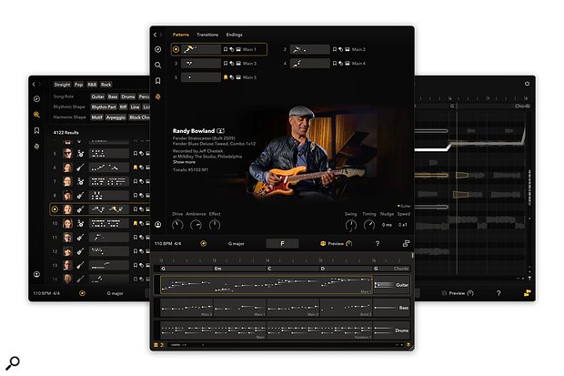564x376 pixels.
Task: Select the Main 2 pattern thumbnail
Action: pos(315,49)
